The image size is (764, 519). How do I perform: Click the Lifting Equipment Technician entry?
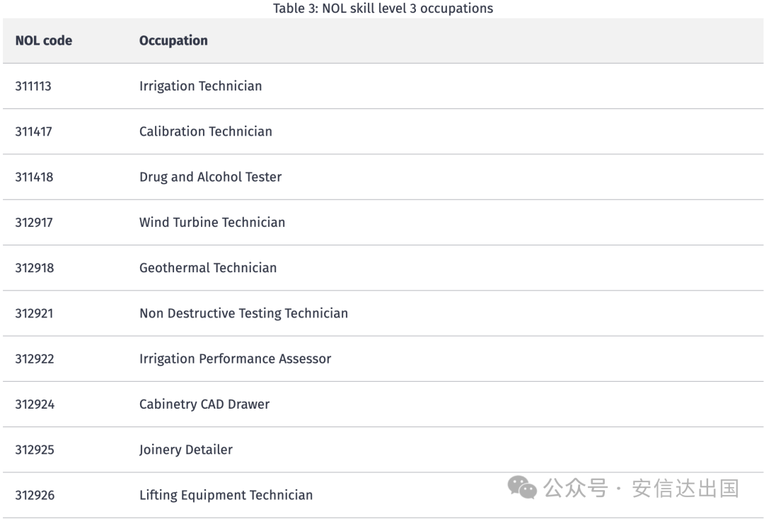click(x=226, y=495)
